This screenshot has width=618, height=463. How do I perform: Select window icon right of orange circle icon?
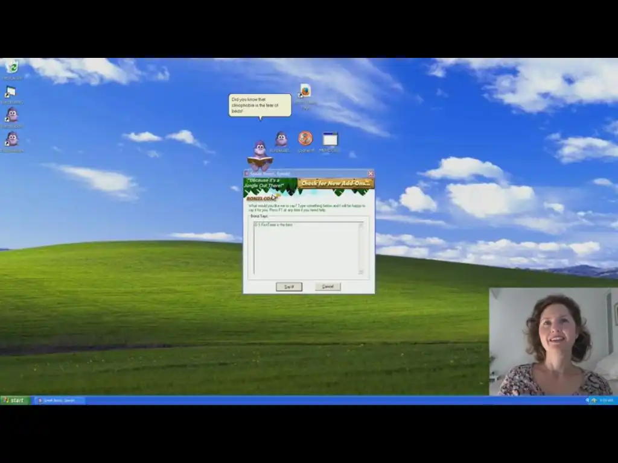point(330,139)
